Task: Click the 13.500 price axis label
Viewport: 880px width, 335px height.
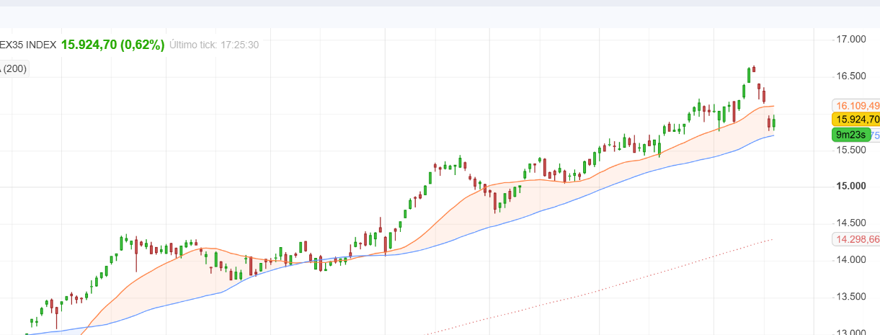Action: [x=850, y=297]
